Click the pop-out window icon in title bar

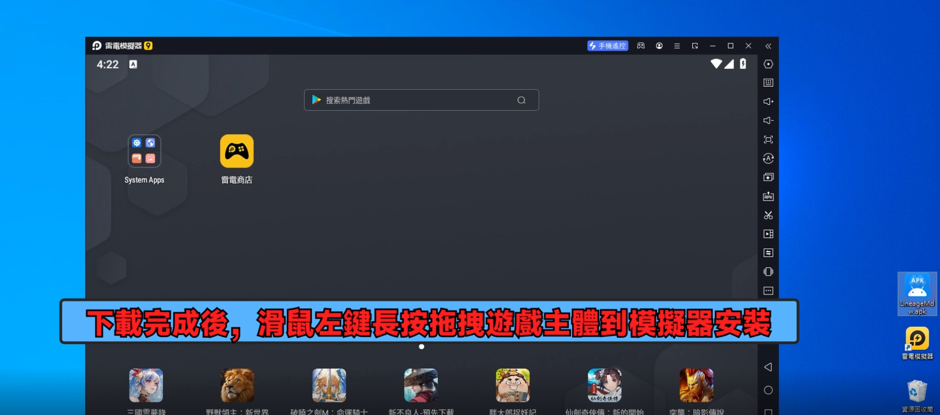694,46
